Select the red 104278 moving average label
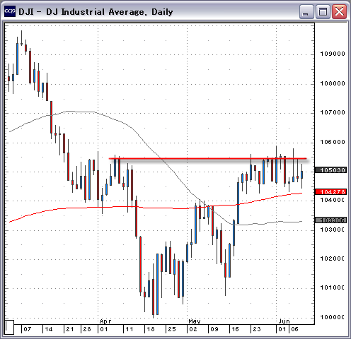 point(331,192)
